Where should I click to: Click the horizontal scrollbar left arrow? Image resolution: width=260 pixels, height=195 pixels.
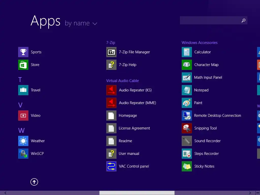pyautogui.click(x=6, y=193)
